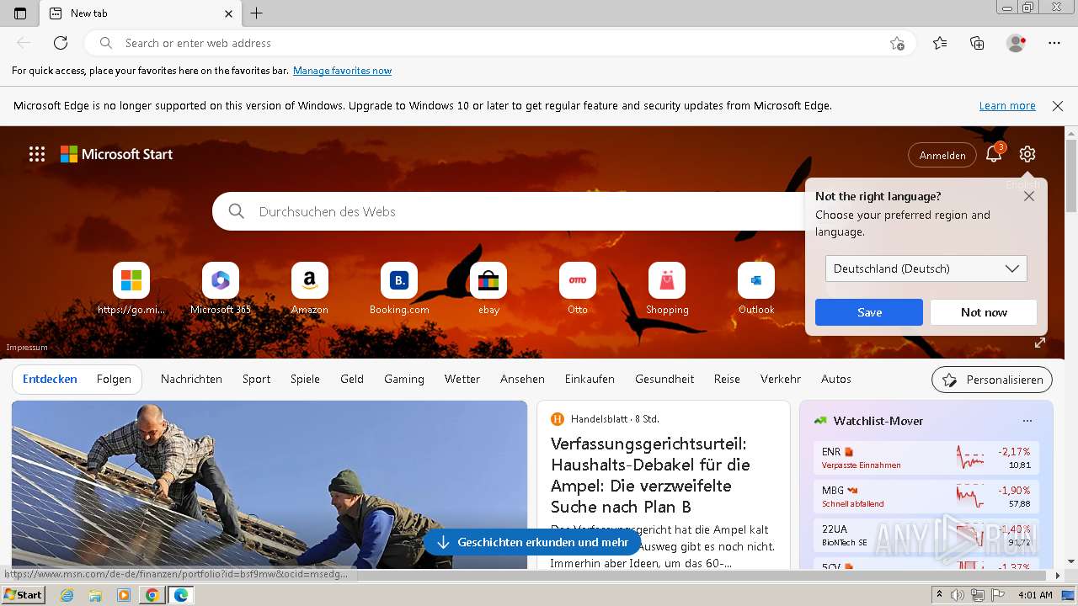Open the browser profile avatar
The height and width of the screenshot is (606, 1078).
pos(1016,43)
